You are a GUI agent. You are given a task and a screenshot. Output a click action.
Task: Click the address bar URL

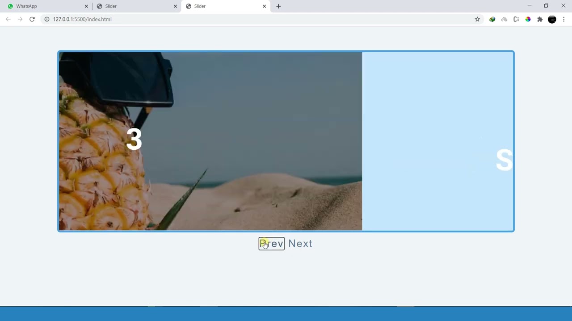tap(82, 19)
